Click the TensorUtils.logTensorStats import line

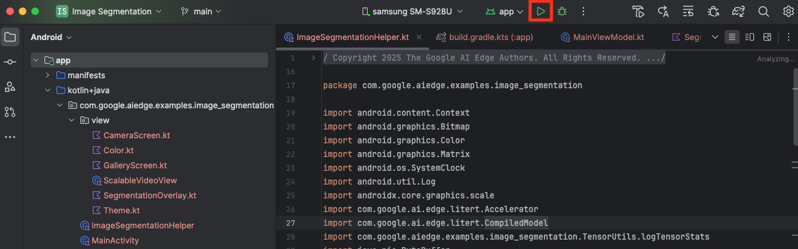pyautogui.click(x=516, y=236)
